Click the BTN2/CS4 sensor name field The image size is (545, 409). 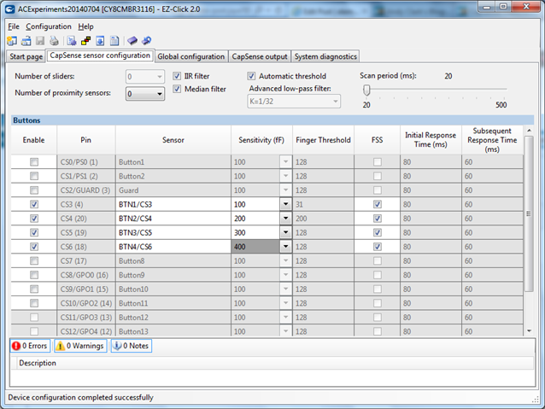pyautogui.click(x=173, y=219)
